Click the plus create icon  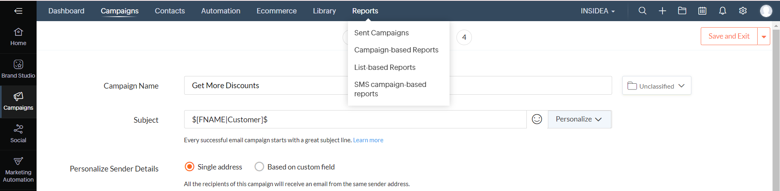pyautogui.click(x=663, y=11)
